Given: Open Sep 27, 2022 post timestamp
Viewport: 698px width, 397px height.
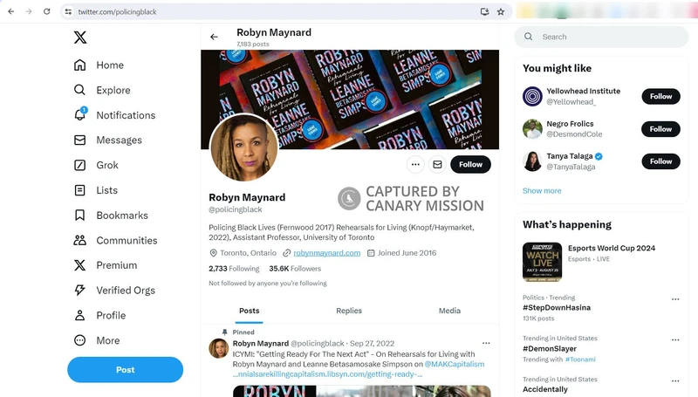Looking at the screenshot, I should 373,343.
